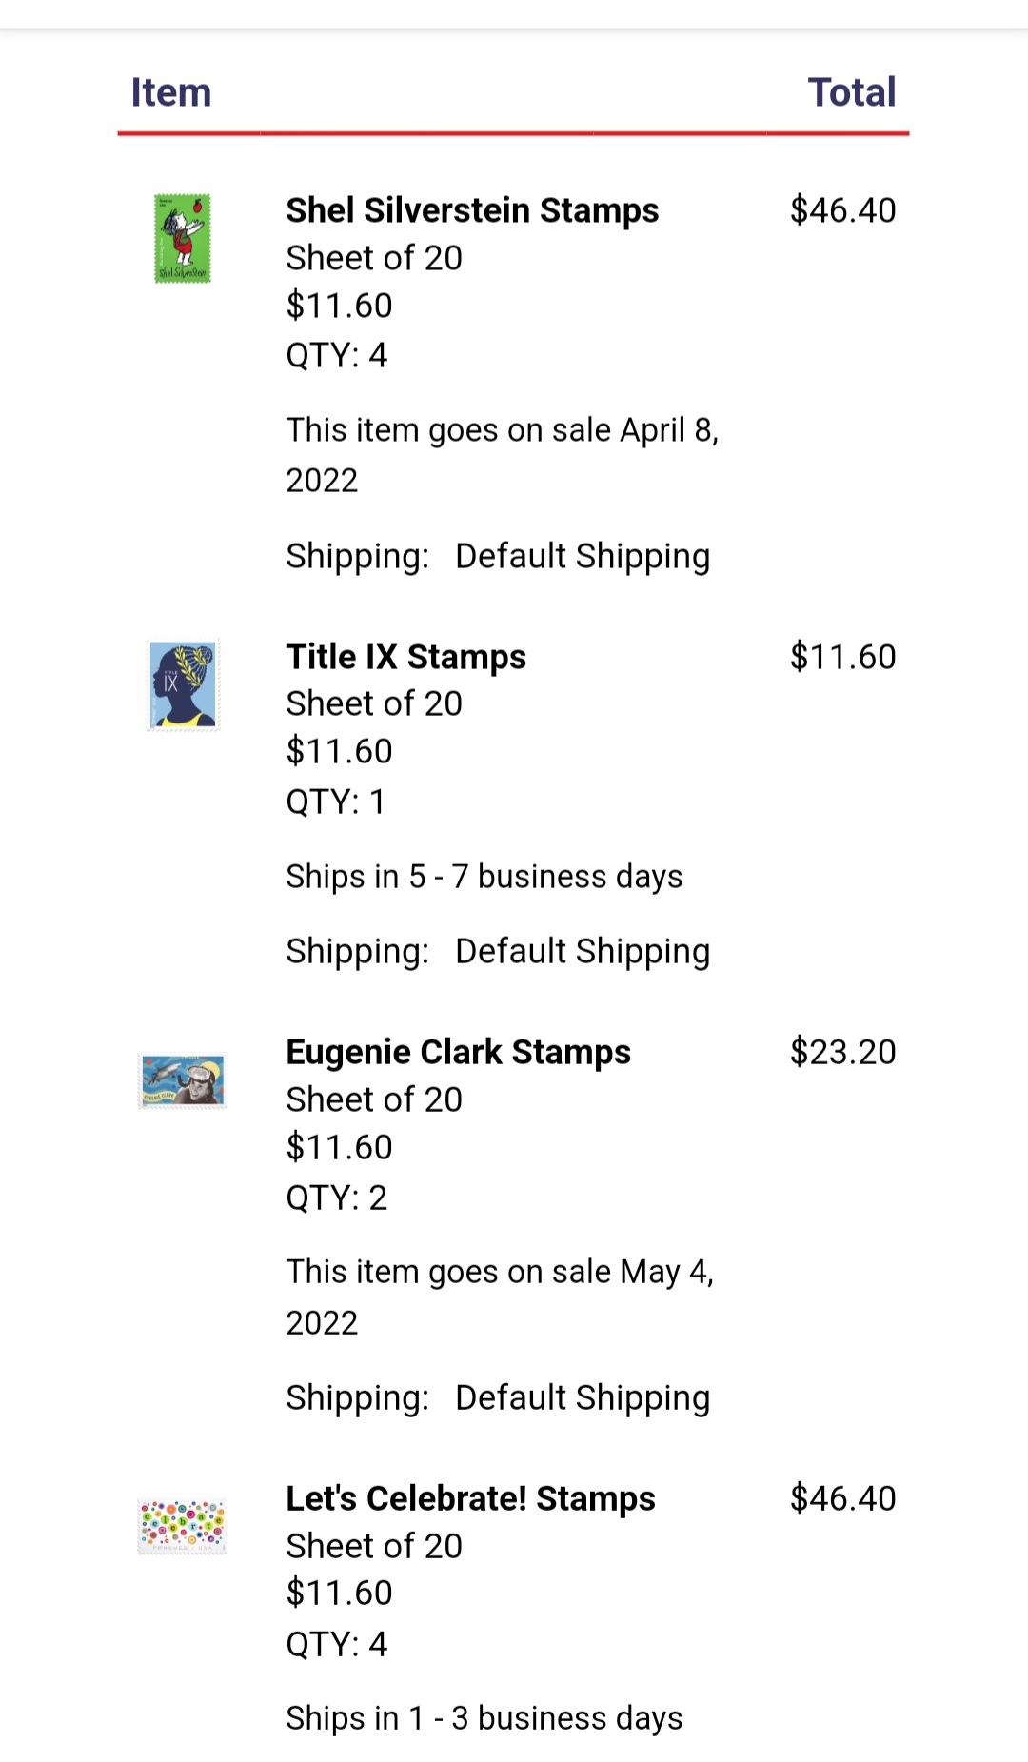This screenshot has height=1762, width=1028.
Task: Open the Eugenie Clark stamp thumbnail
Action: coord(183,1080)
